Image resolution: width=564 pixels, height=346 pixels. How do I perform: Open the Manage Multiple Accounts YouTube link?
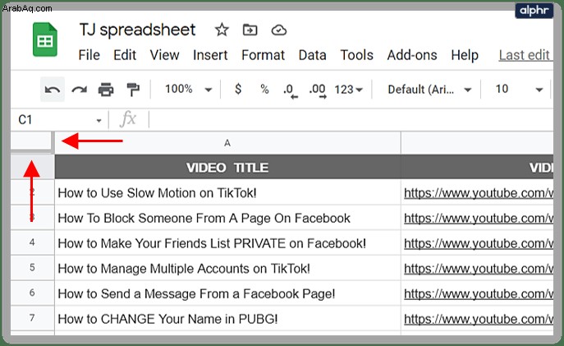point(479,269)
